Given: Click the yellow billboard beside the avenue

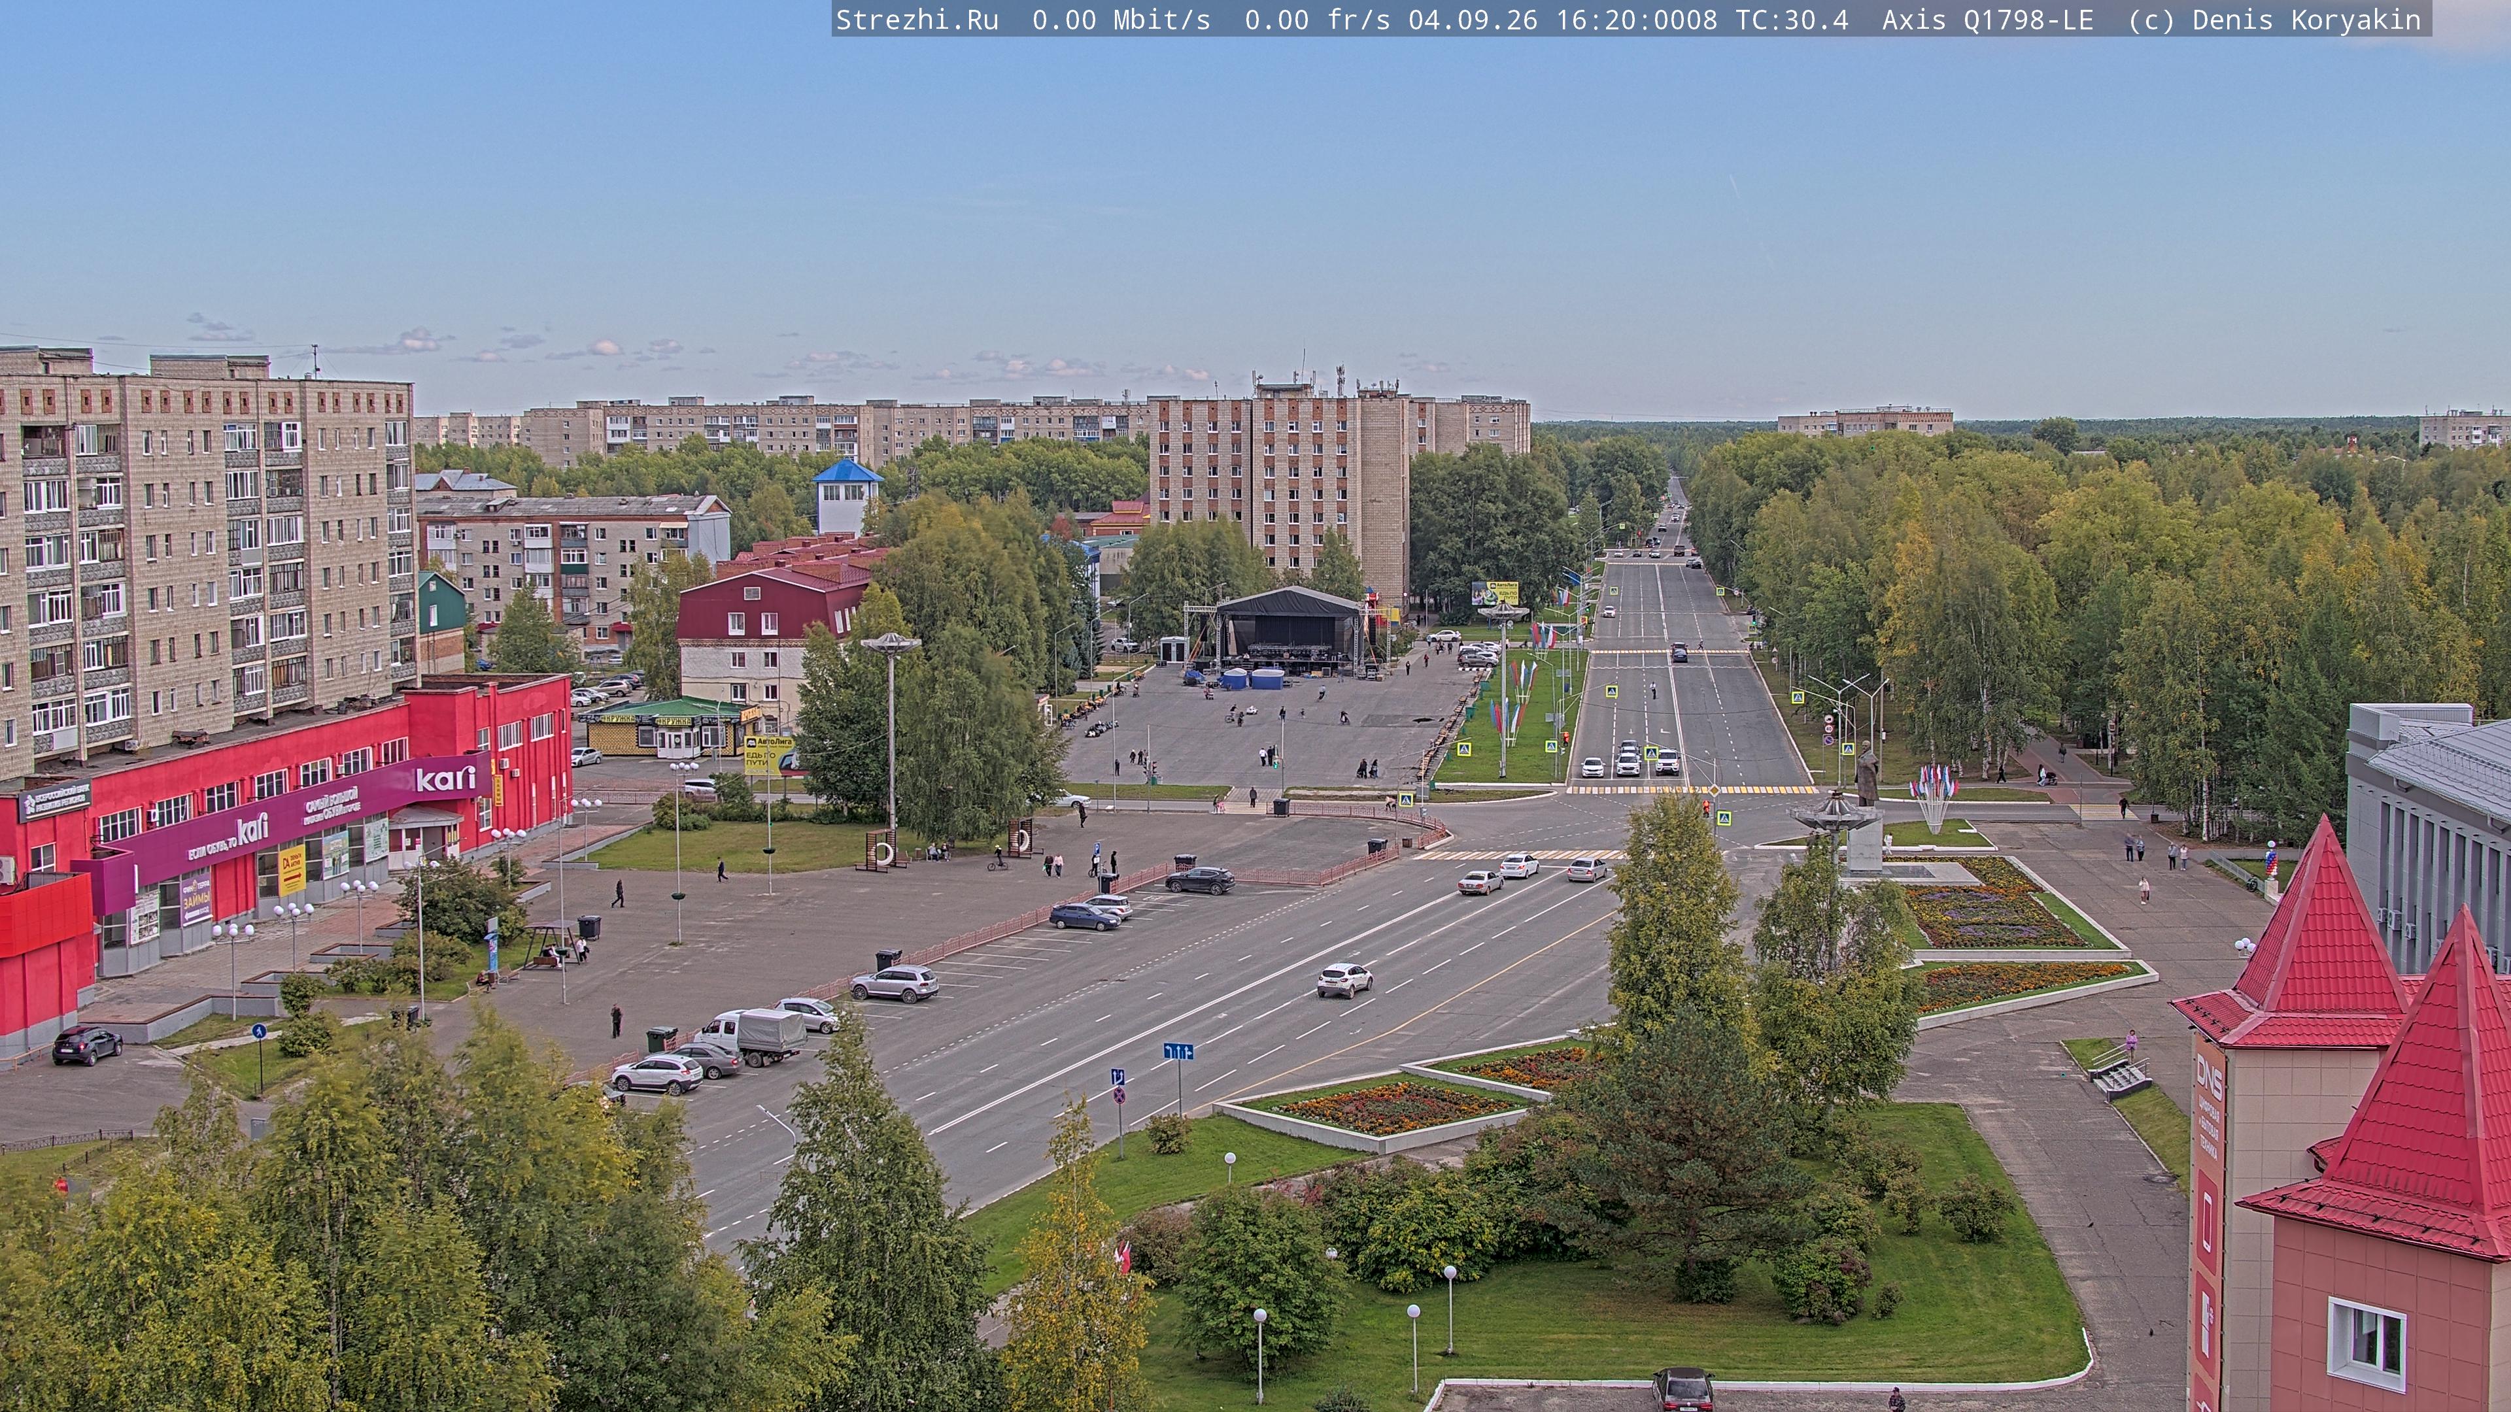Looking at the screenshot, I should pyautogui.click(x=1494, y=592).
